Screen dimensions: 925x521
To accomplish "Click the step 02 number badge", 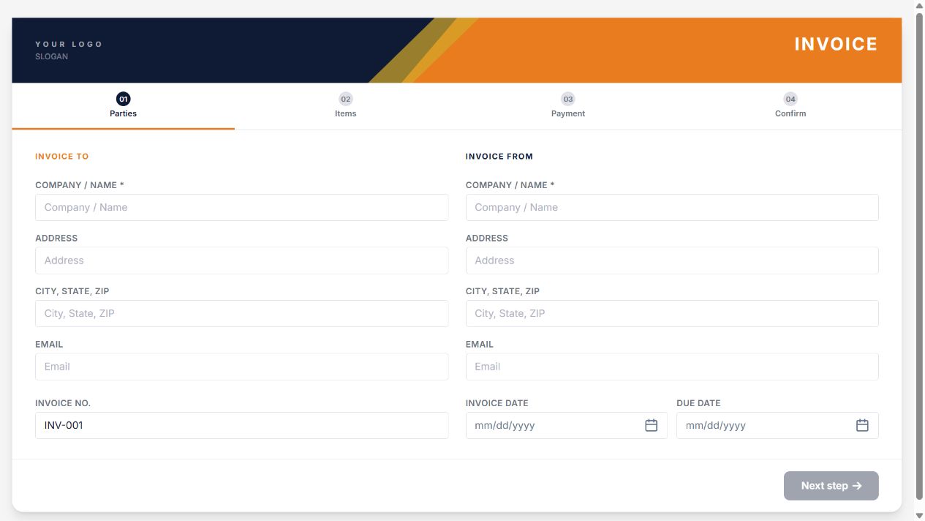I will [346, 99].
